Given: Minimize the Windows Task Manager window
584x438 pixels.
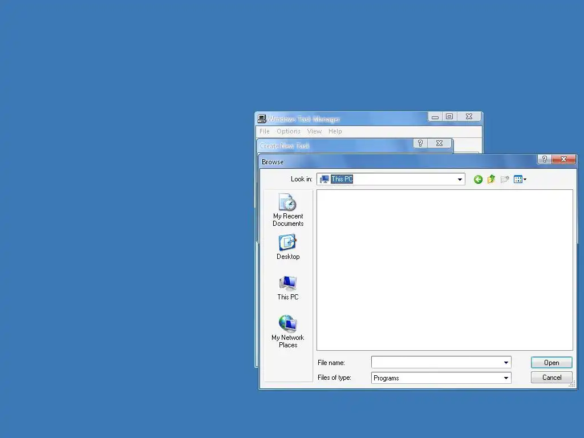Looking at the screenshot, I should 435,117.
